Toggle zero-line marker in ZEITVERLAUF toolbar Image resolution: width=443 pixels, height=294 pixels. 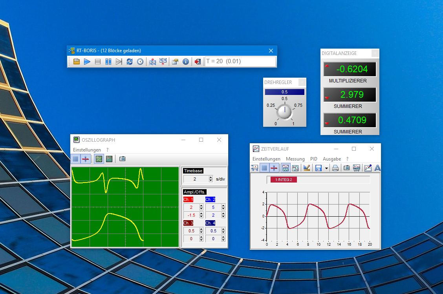click(x=274, y=168)
